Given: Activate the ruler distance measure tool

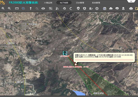Looking at the screenshot, I should (x=17, y=8).
